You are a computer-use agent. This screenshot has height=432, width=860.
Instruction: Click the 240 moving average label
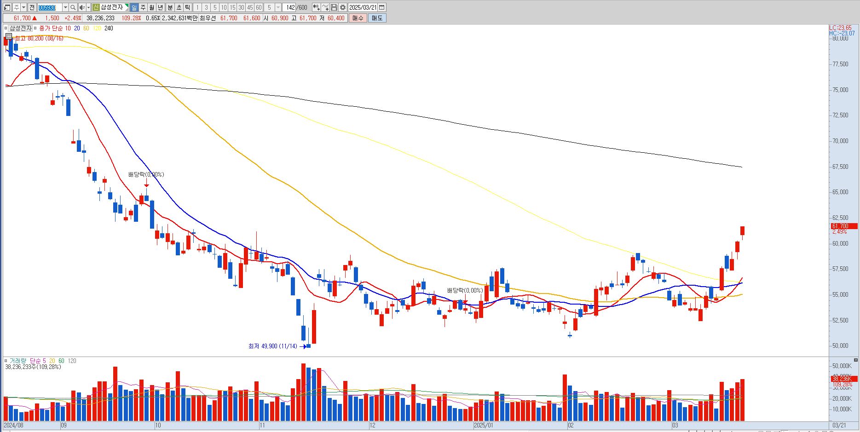pos(109,29)
